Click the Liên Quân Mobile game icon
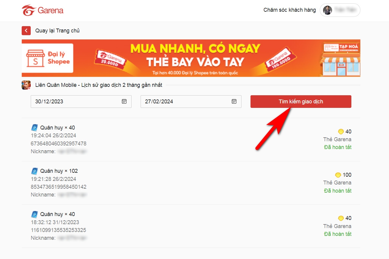Screen dimensions: 389x259 pyautogui.click(x=26, y=85)
